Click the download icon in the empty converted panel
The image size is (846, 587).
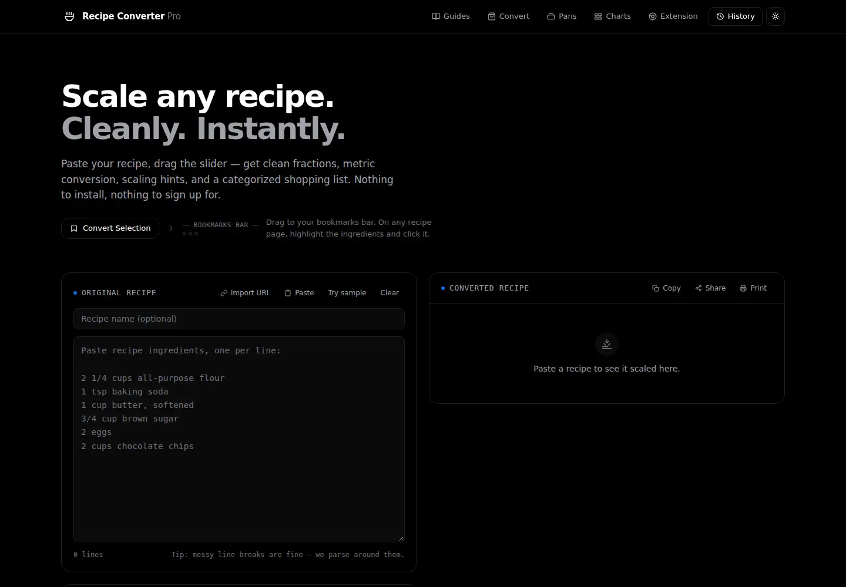click(607, 344)
